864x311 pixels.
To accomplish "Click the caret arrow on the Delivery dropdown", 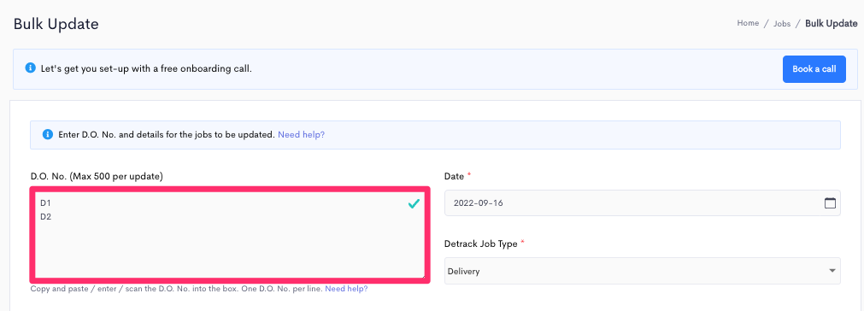I will click(832, 271).
